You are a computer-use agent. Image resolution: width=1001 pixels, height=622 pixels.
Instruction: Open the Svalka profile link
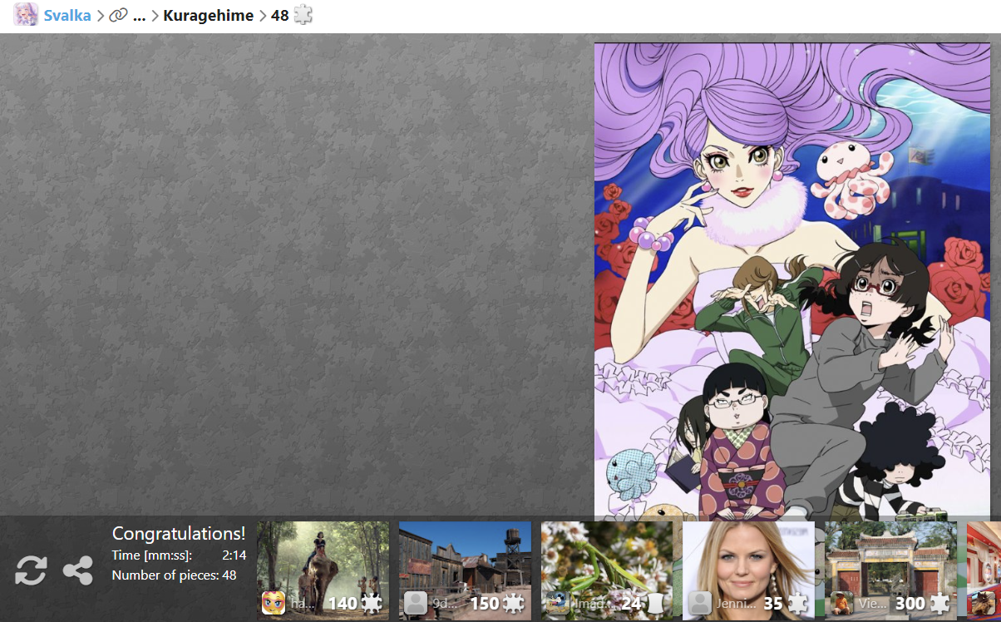point(67,15)
